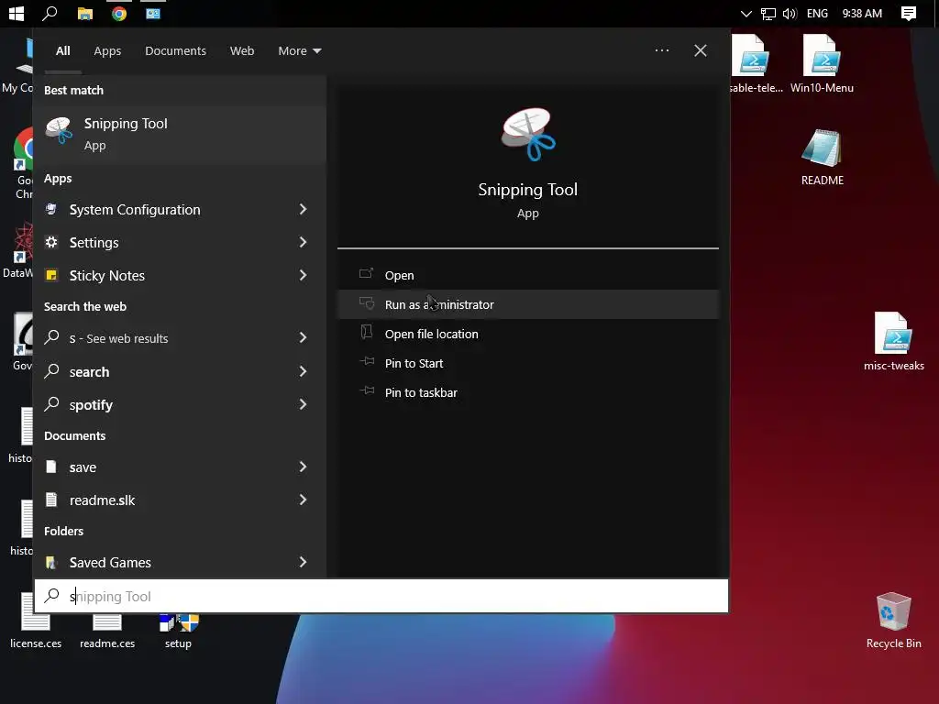The image size is (939, 704).
Task: Select the Recycle Bin desktop icon
Action: pyautogui.click(x=893, y=621)
